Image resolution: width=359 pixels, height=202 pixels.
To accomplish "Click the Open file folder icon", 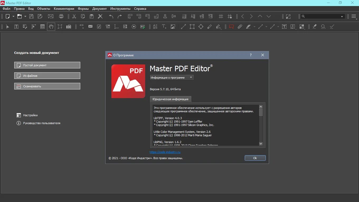I will [20, 16].
